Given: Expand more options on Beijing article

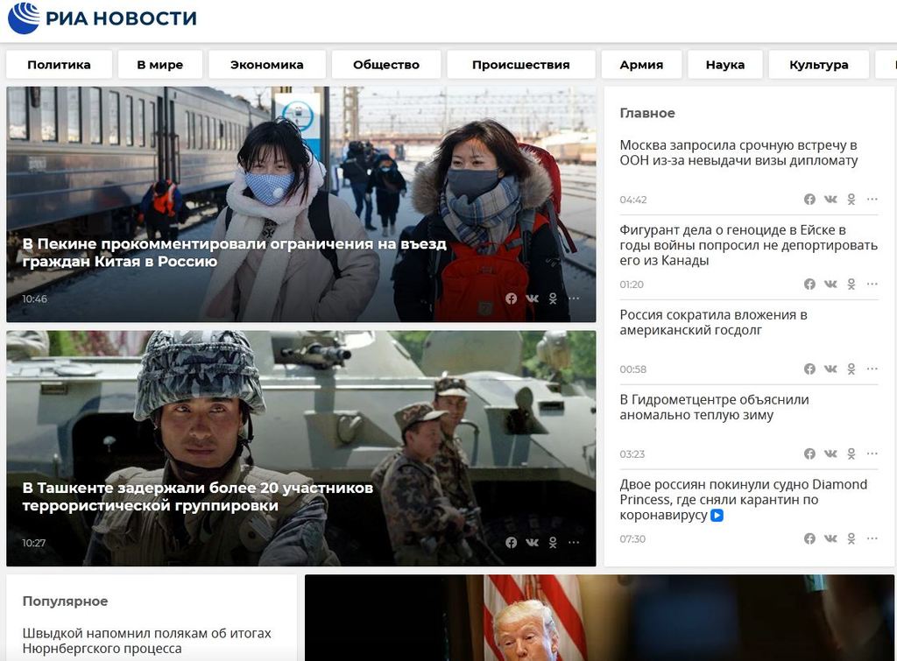Looking at the screenshot, I should [574, 299].
